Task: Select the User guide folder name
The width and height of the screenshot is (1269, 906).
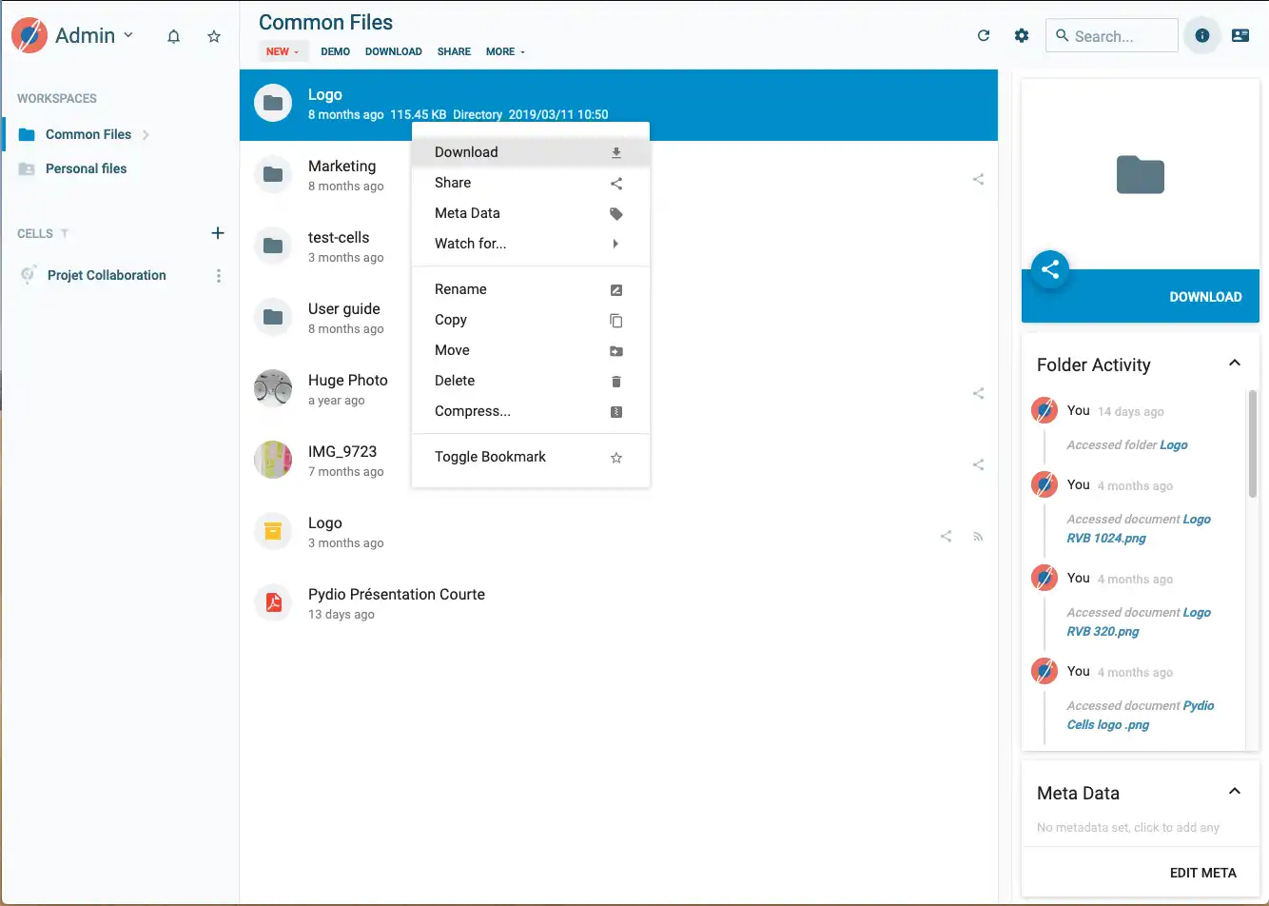Action: click(344, 308)
